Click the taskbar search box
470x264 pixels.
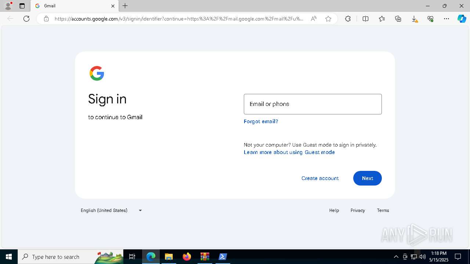pos(71,257)
